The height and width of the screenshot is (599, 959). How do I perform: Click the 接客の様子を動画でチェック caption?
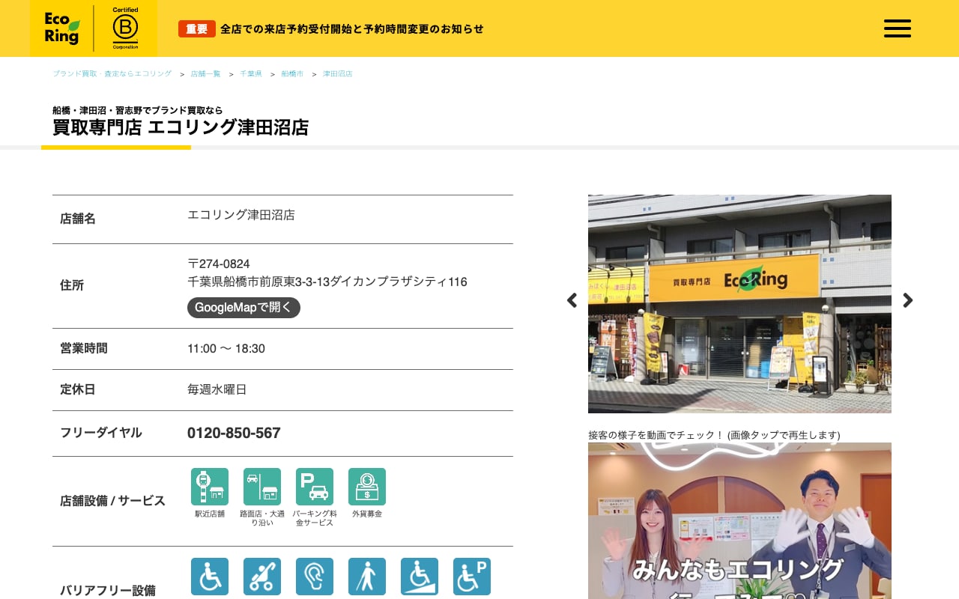coord(714,435)
